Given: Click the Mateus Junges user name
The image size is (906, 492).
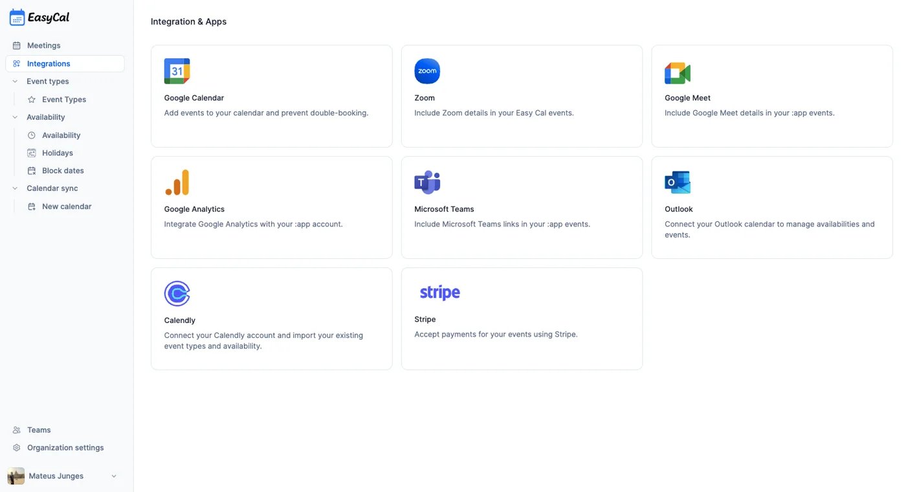Looking at the screenshot, I should point(56,476).
